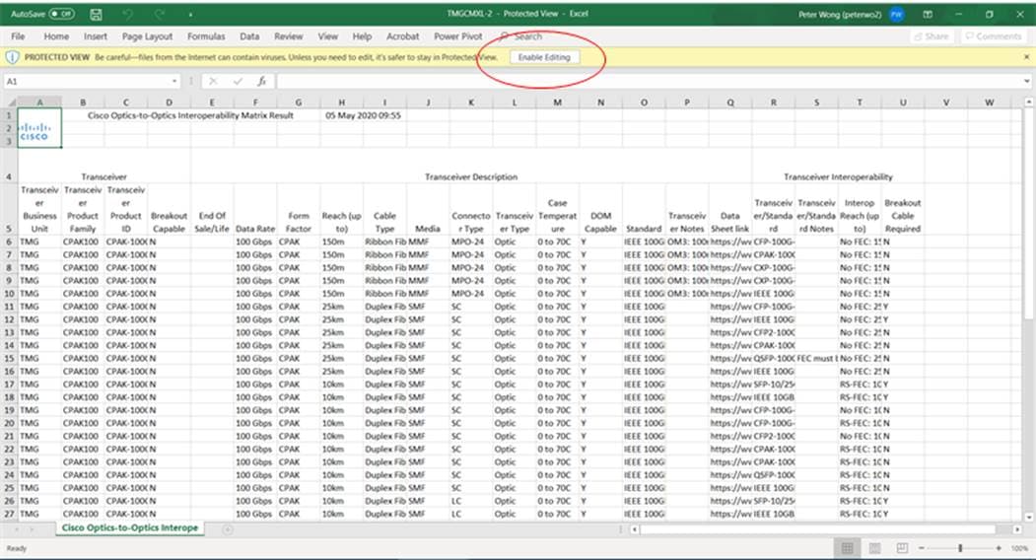Click the Share button
The image size is (1036, 560).
click(x=931, y=36)
